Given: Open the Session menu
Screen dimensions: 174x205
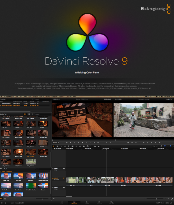Looking at the screenshot, I should (35, 97).
